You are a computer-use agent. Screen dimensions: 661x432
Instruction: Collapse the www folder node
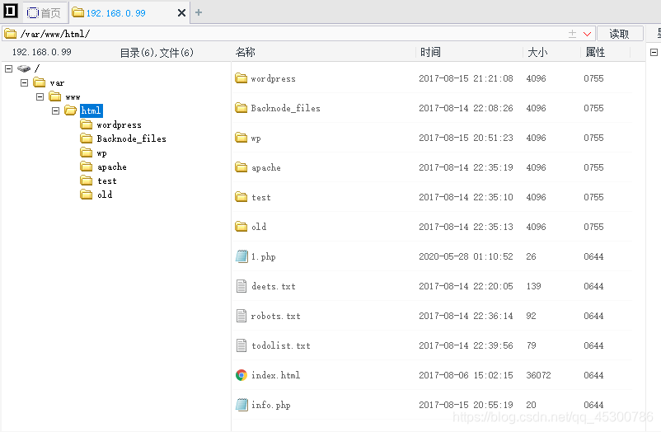40,96
